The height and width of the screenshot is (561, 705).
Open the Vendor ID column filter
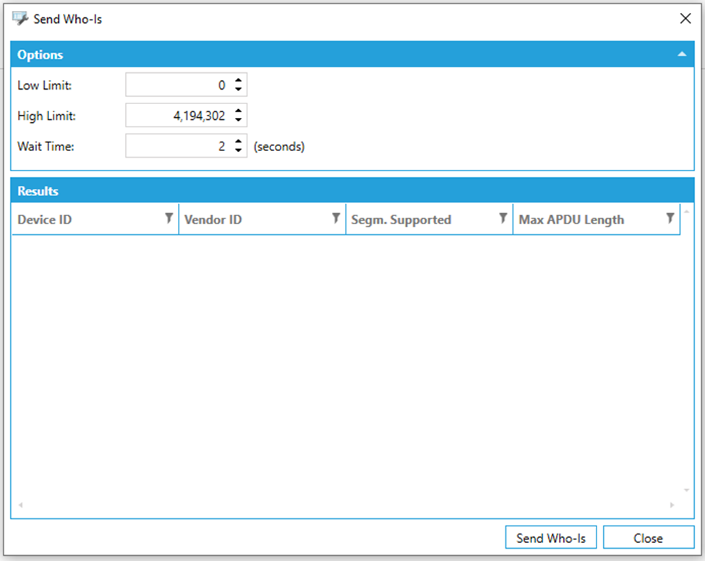pyautogui.click(x=336, y=219)
